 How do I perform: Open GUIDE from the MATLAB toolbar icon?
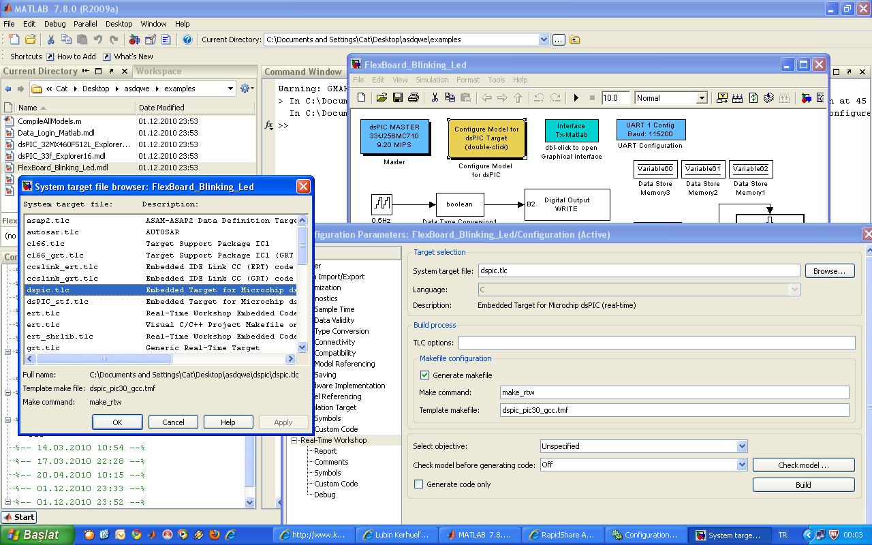[150, 40]
